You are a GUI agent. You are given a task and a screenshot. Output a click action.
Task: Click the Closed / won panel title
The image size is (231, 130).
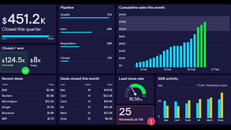click(13, 48)
